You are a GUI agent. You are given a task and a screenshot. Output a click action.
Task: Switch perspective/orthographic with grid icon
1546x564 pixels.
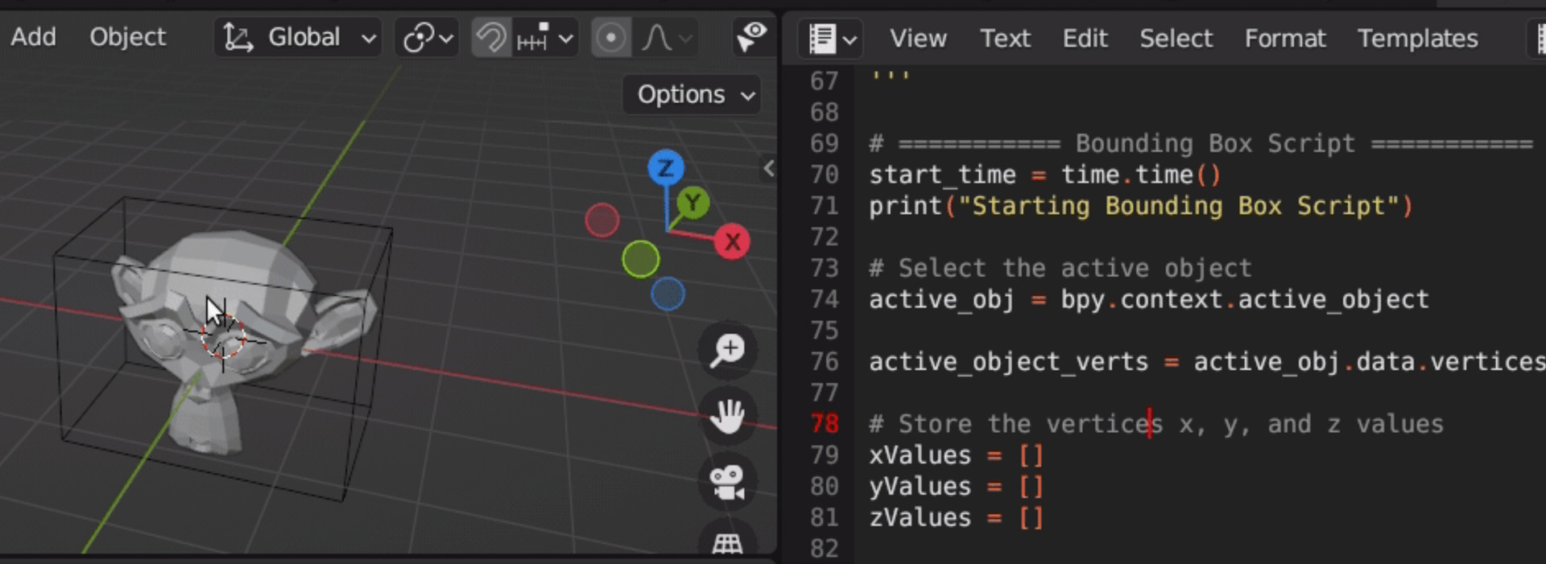pyautogui.click(x=727, y=543)
